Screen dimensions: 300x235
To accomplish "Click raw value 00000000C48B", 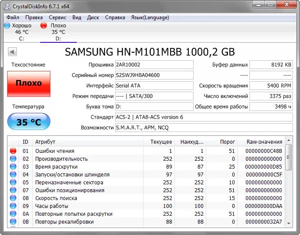I will click(264, 151).
